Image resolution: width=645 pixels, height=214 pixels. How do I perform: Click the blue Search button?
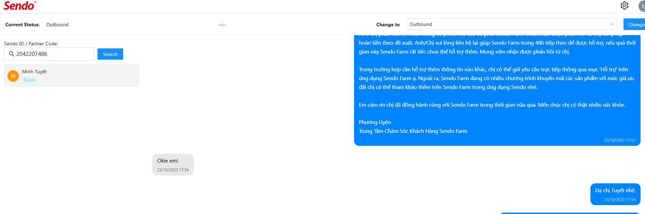[x=110, y=54]
